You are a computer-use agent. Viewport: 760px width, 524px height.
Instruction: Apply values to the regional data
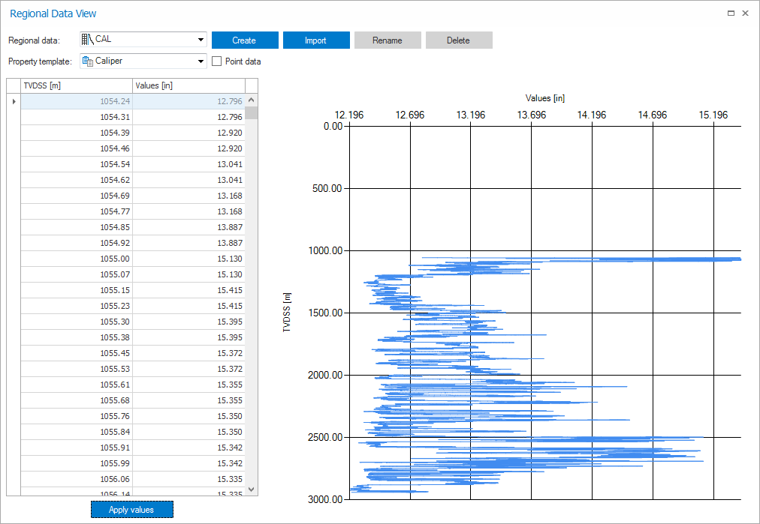(131, 510)
